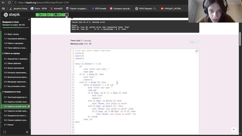Open the "Портал государст..." bookmark
The width and height of the screenshot is (242, 136).
click(77, 9)
